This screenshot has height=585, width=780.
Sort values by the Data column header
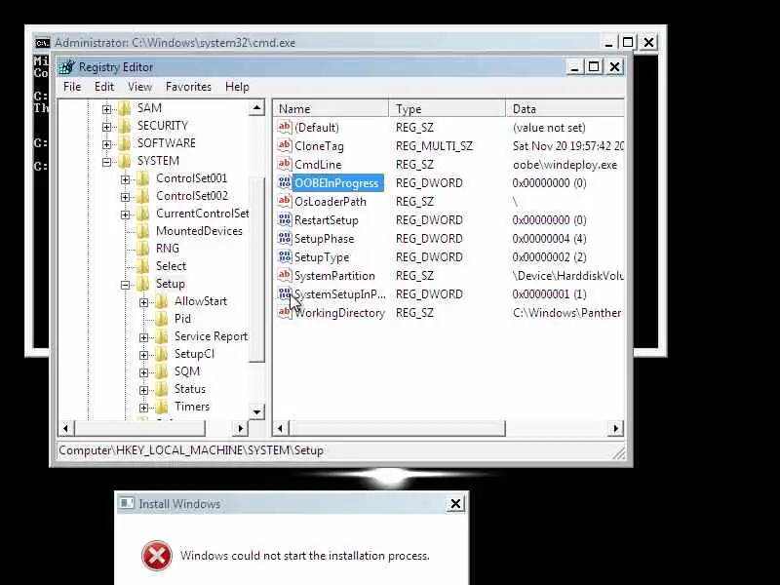(x=565, y=108)
